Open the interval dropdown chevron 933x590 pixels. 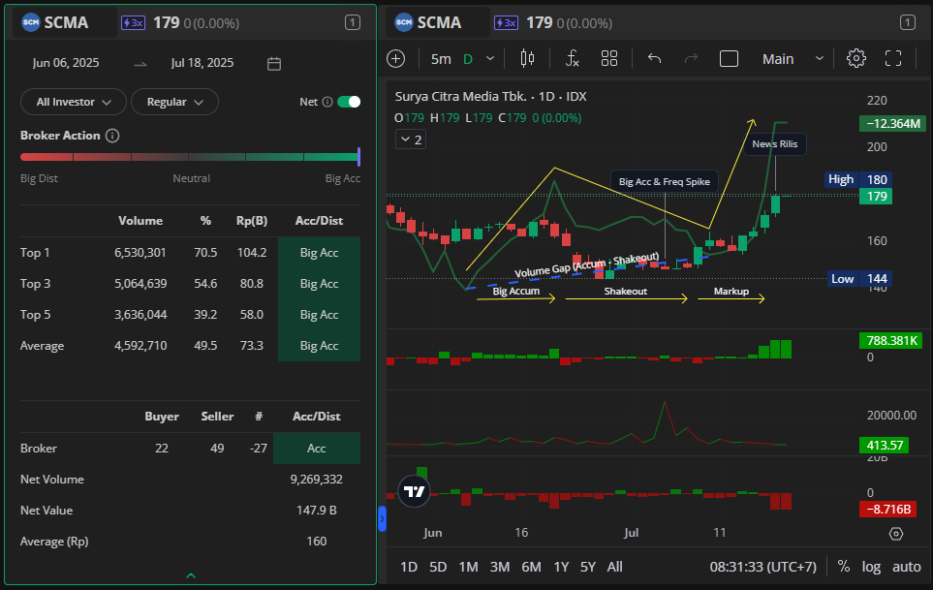click(x=489, y=58)
